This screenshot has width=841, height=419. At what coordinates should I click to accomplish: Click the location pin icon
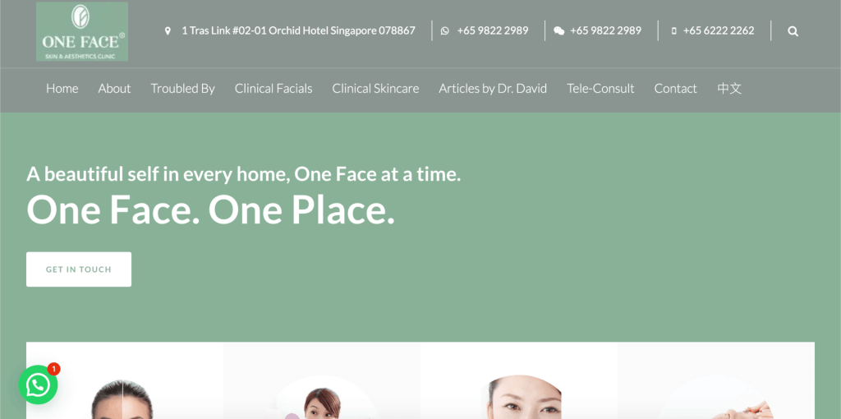[168, 31]
